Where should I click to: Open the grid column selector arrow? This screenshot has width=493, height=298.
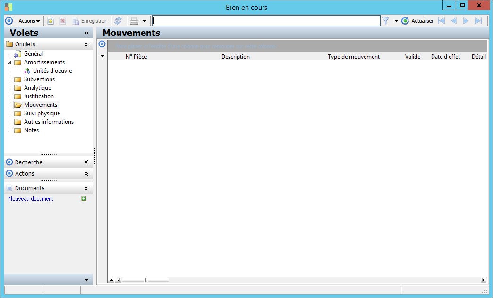(x=102, y=57)
